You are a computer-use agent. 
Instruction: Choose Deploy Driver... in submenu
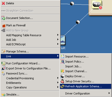tap(86, 76)
